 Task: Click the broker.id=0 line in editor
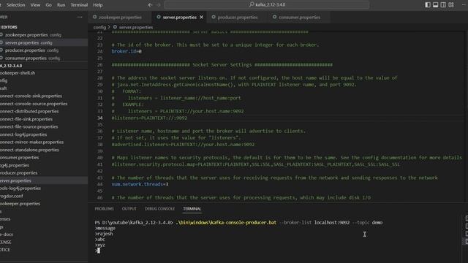[x=127, y=51]
